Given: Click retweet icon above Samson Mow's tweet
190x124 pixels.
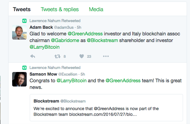Looking at the screenshot, I should 24,68.
